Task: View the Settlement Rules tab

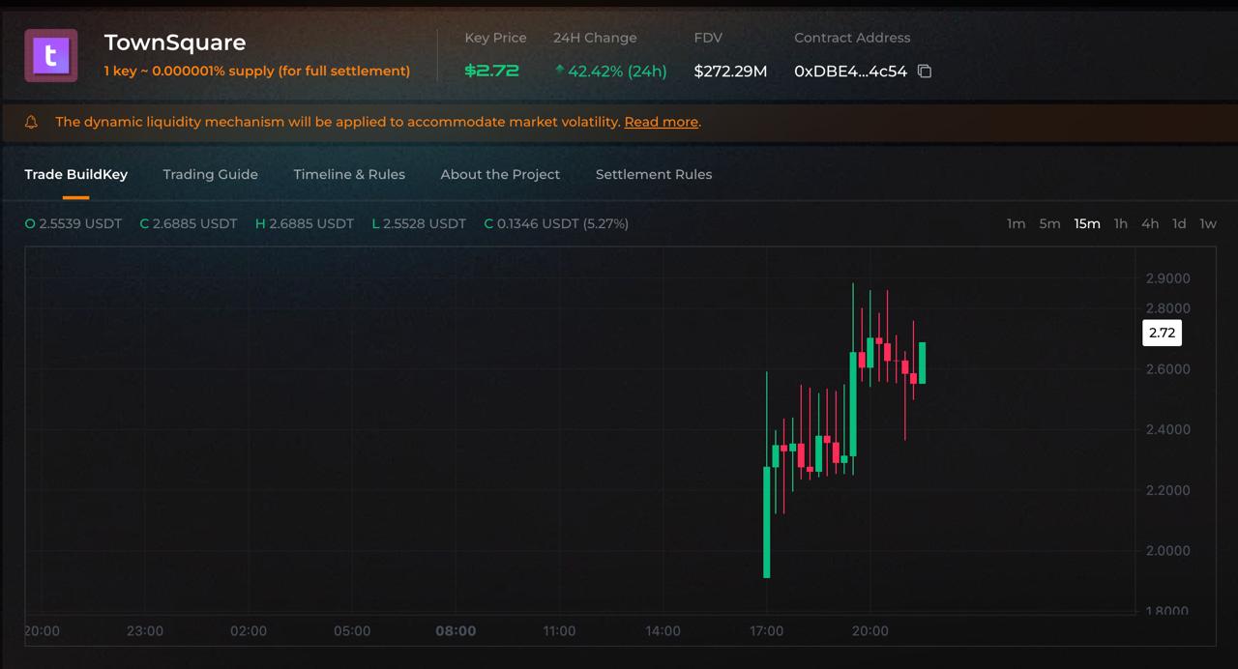Action: (654, 174)
